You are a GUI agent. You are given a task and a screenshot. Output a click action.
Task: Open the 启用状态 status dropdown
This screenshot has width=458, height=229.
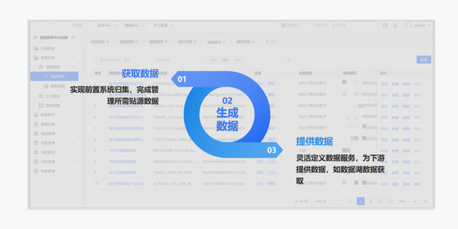(179, 60)
